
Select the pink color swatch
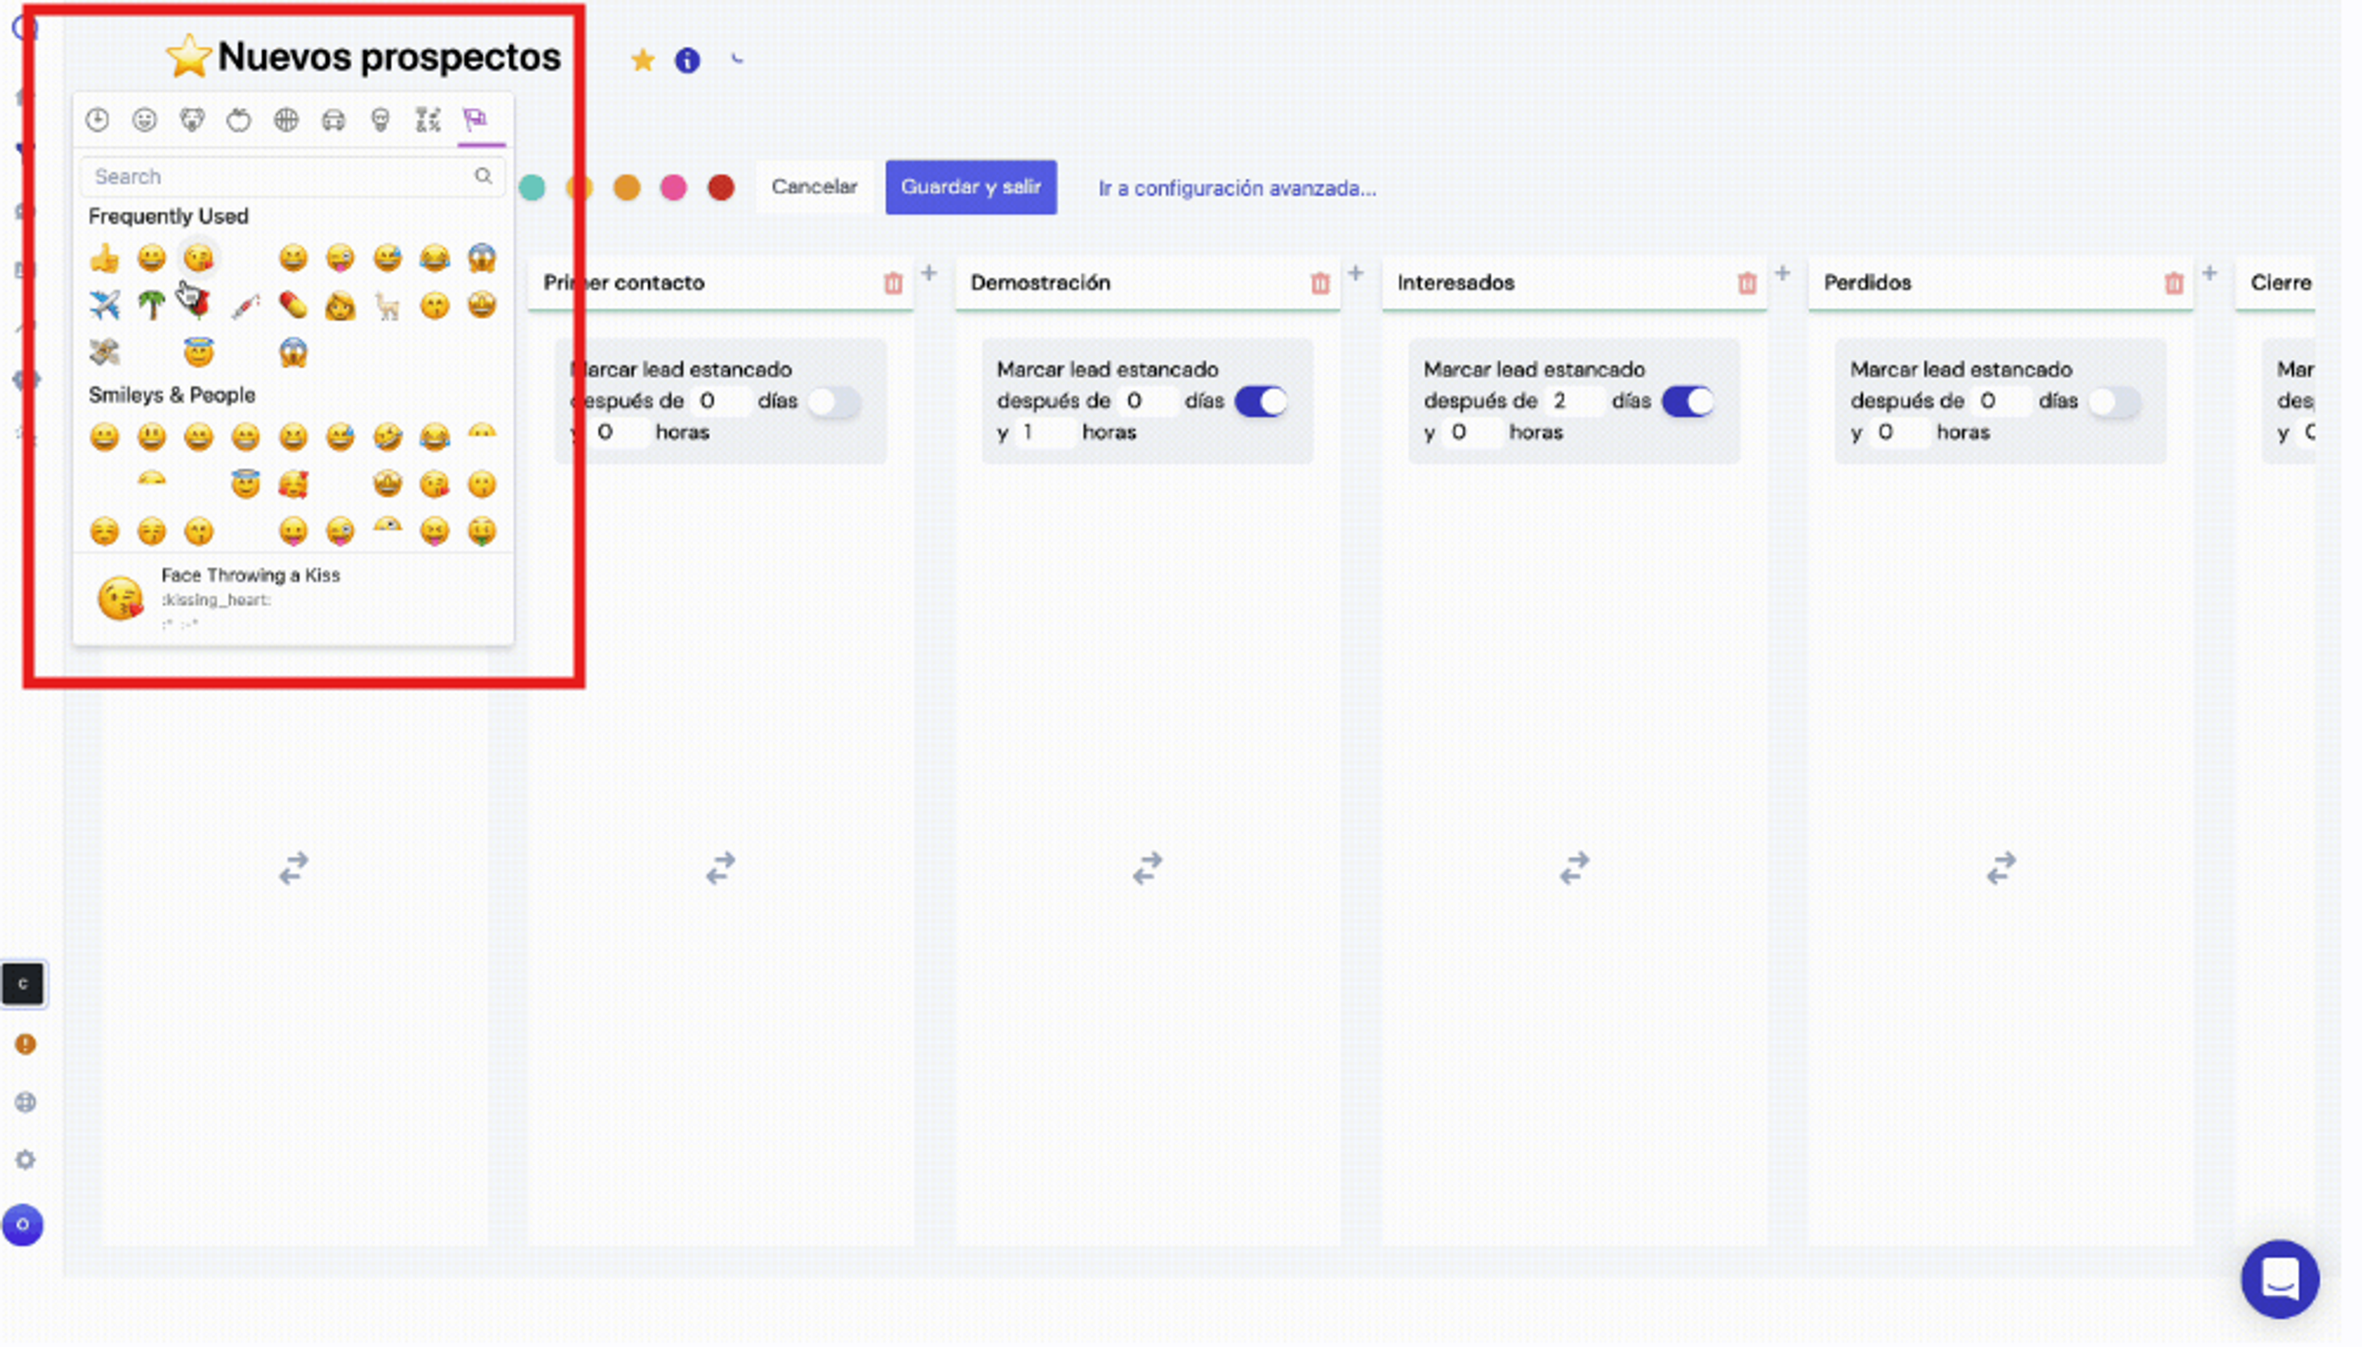coord(674,188)
